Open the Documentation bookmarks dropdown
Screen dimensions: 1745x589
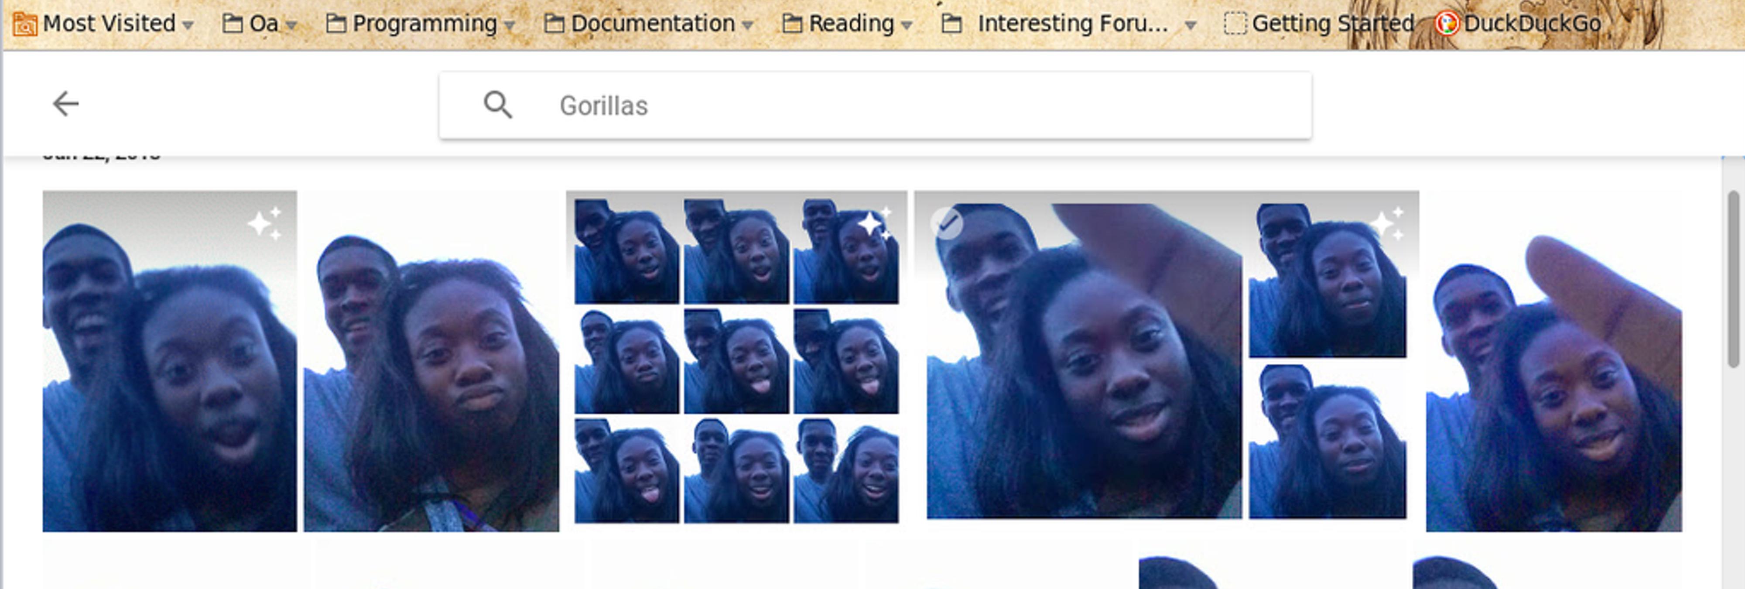(x=649, y=24)
